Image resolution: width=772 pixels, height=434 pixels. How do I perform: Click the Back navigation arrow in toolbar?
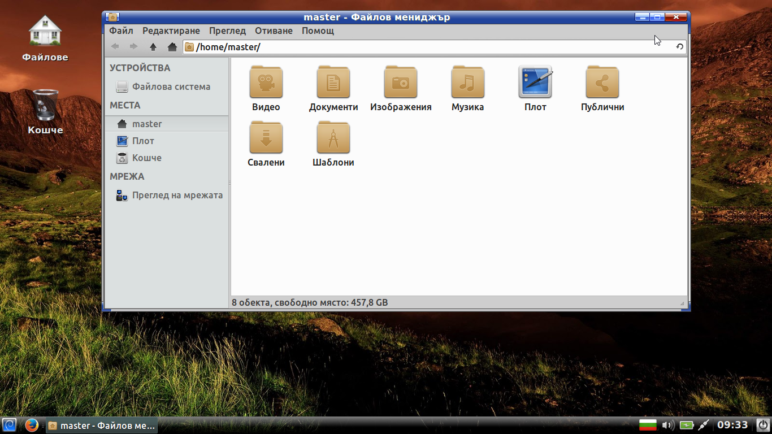(x=115, y=47)
